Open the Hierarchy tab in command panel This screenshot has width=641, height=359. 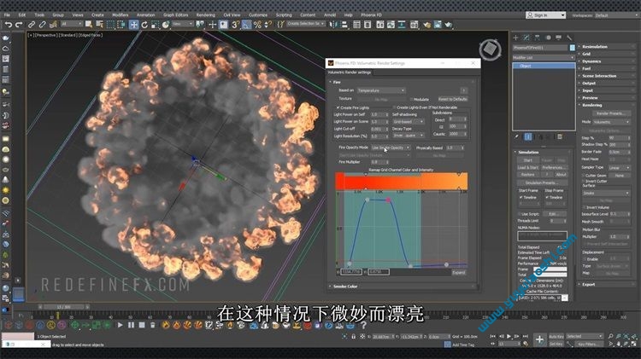click(538, 38)
